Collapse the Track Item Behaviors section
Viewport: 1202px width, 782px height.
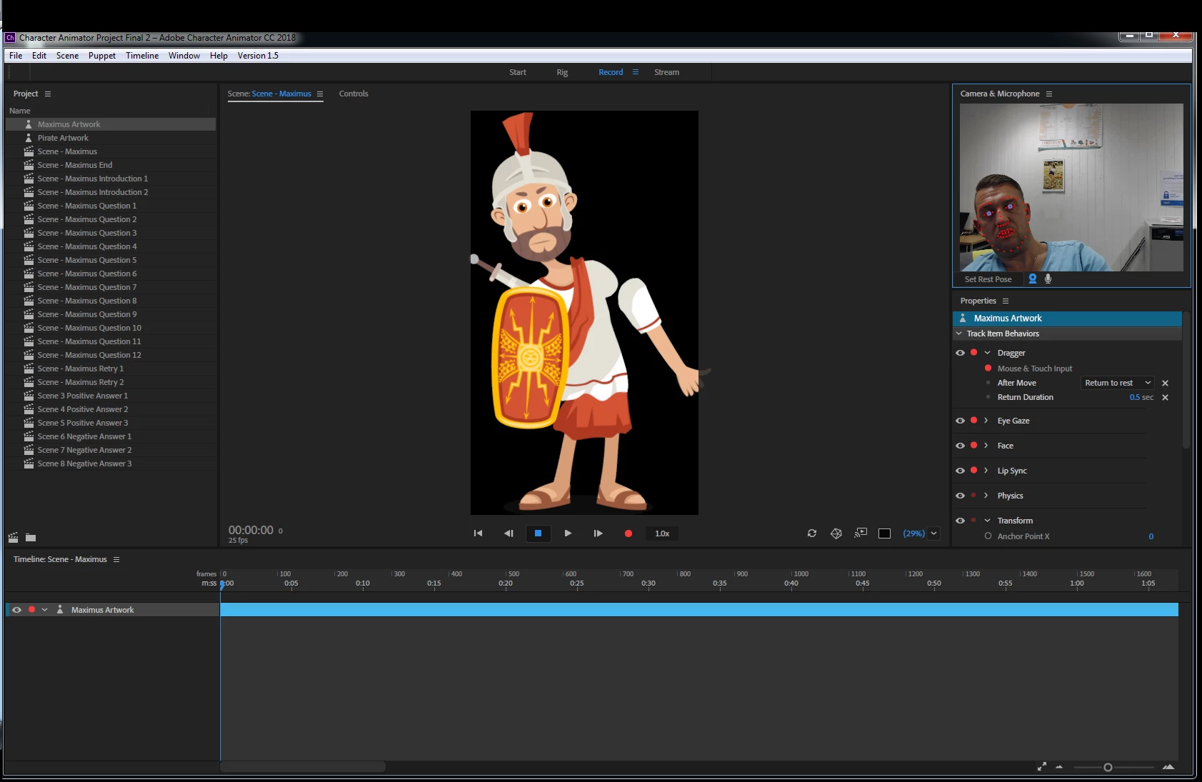click(959, 334)
